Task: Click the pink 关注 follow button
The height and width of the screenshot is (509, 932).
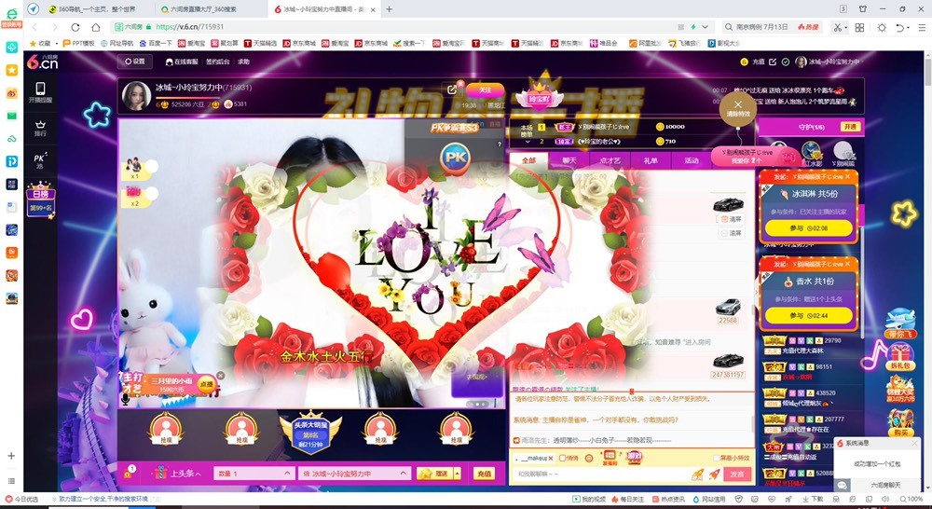Action: 485,89
